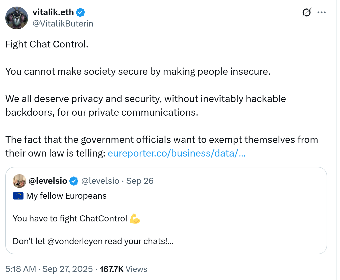Click the EU flag emoji
Viewport: 340px width, 280px height.
coord(18,196)
